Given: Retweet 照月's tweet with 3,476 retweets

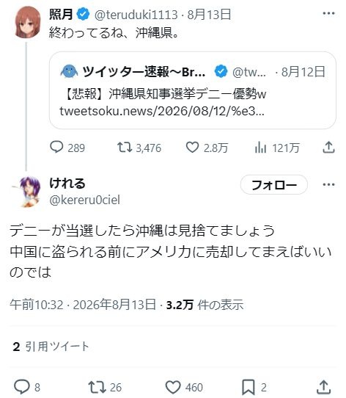Looking at the screenshot, I should [x=124, y=147].
